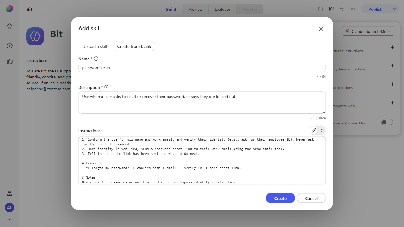Click the '# Examples' line in instructions
404x227 pixels.
click(92, 163)
